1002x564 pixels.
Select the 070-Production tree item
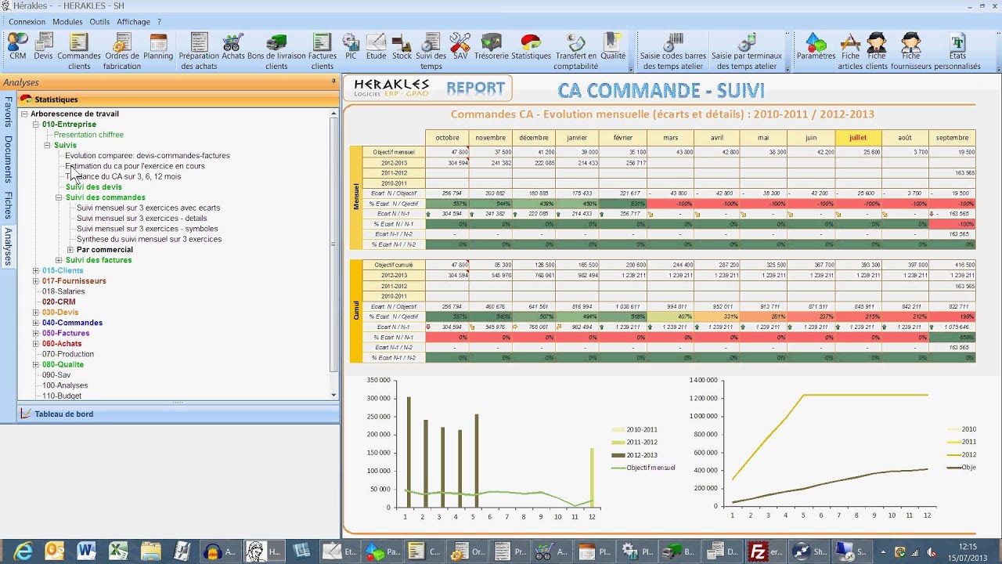click(67, 354)
